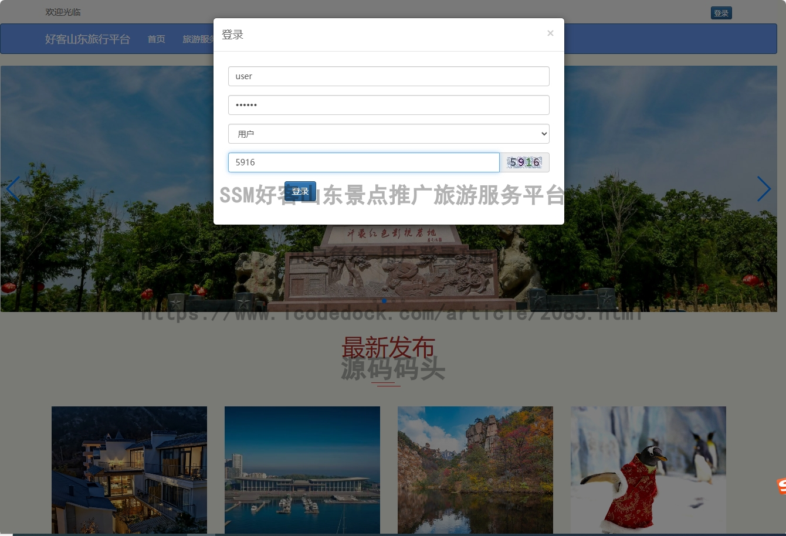
Task: Click the orange Sogou input icon at edge
Action: tap(781, 486)
